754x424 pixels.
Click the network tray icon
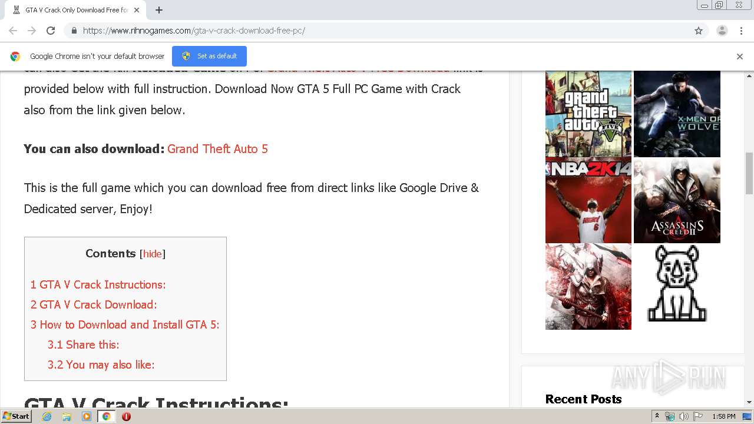[670, 416]
